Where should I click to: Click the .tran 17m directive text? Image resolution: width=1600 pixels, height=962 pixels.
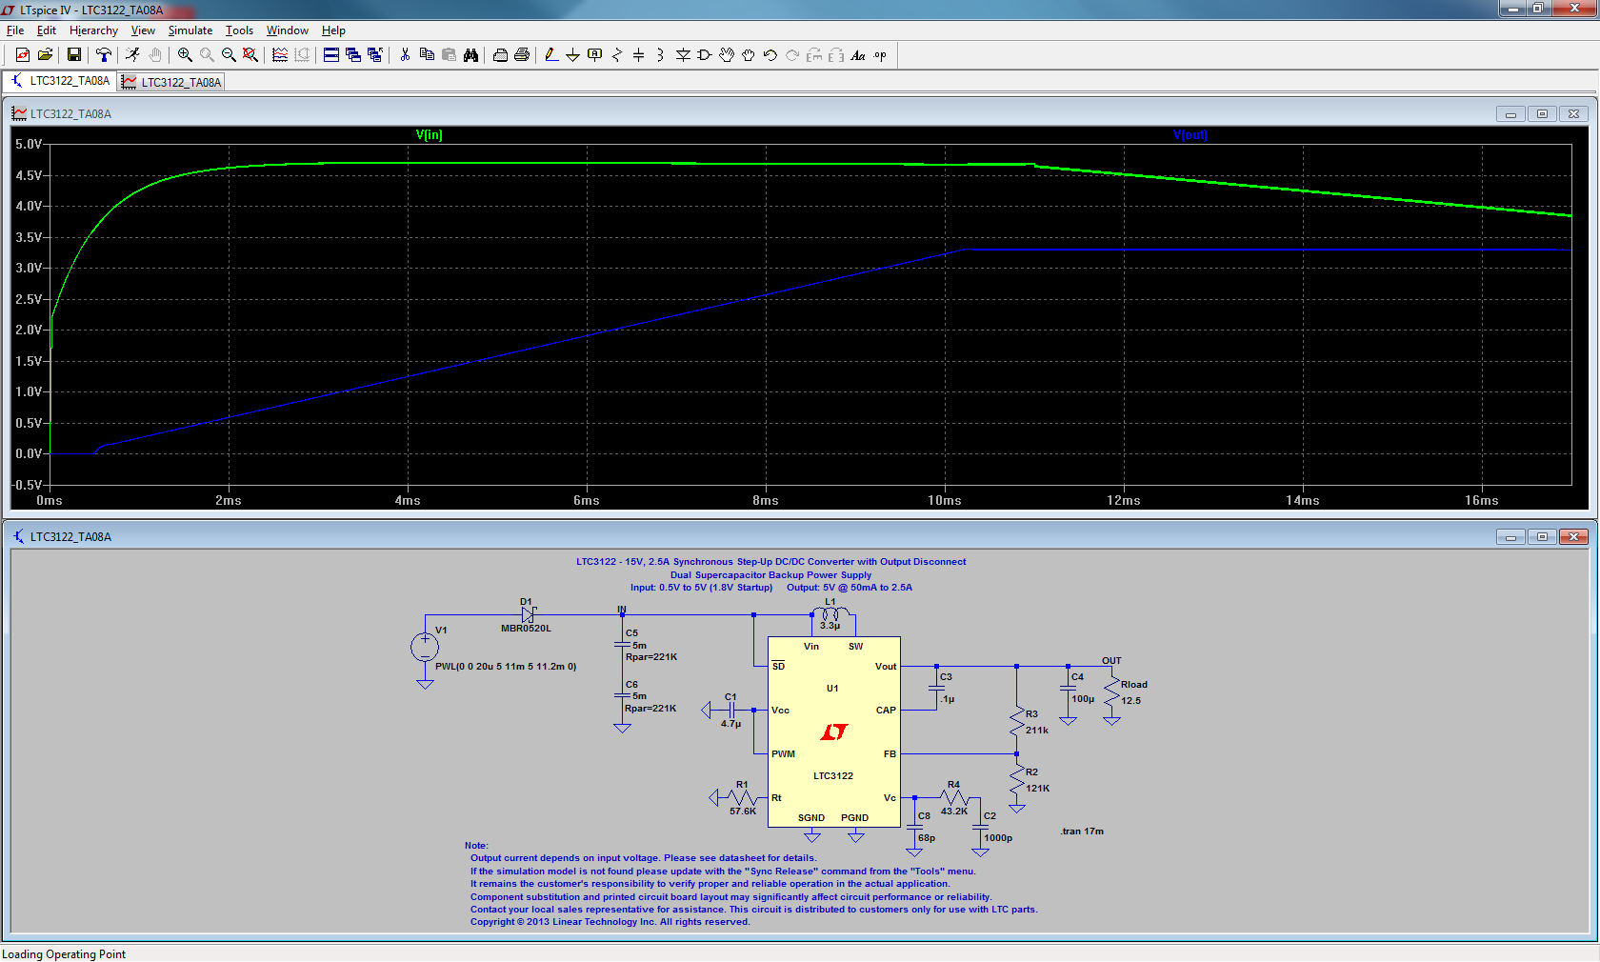pos(1082,832)
